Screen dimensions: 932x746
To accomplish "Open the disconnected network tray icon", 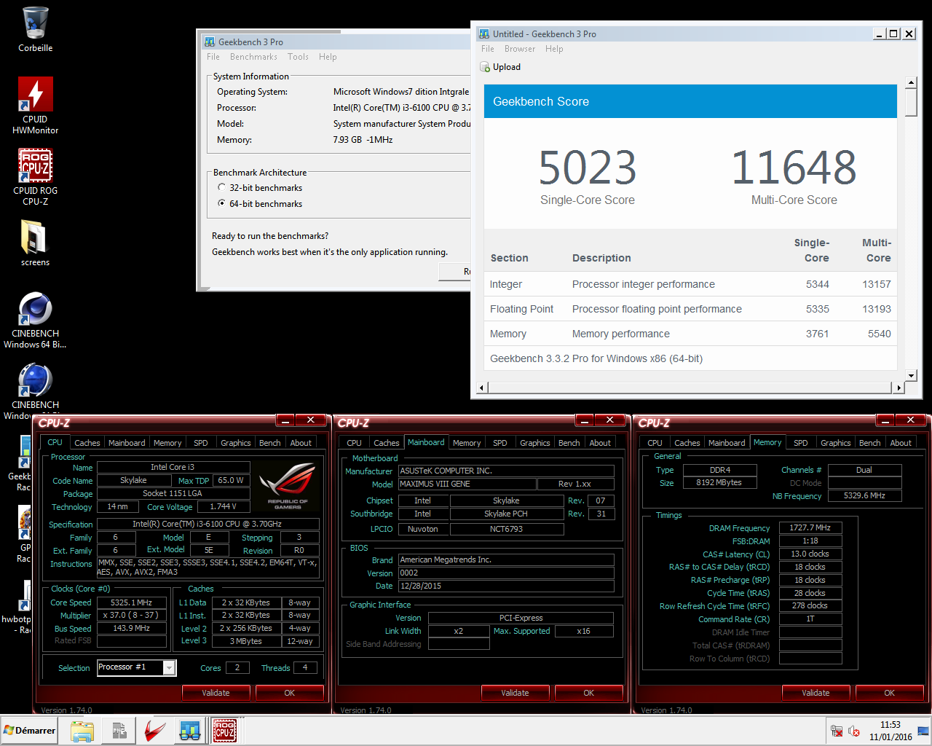I will pyautogui.click(x=837, y=731).
